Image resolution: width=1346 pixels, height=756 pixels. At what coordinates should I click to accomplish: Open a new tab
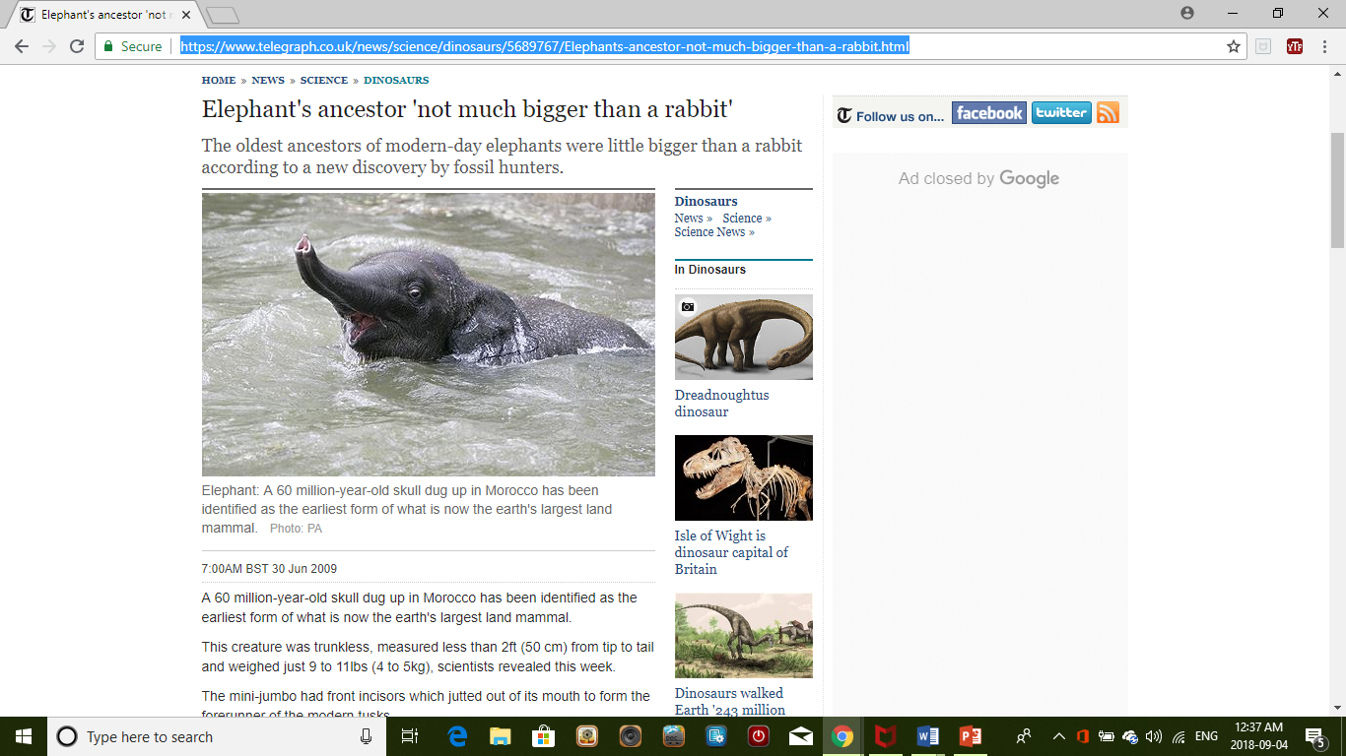[x=224, y=15]
